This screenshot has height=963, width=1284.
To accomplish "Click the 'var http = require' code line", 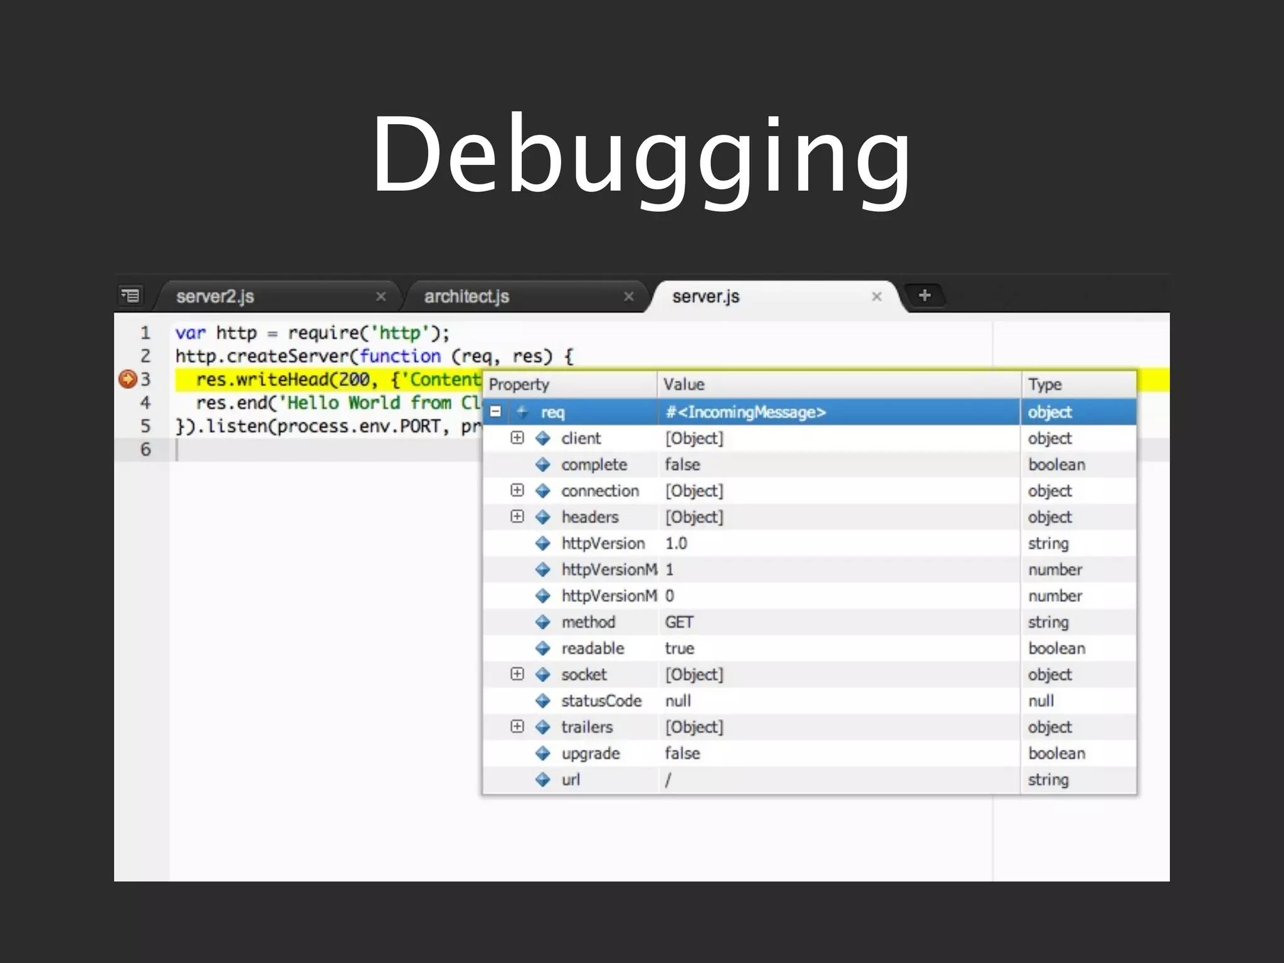I will pos(312,333).
